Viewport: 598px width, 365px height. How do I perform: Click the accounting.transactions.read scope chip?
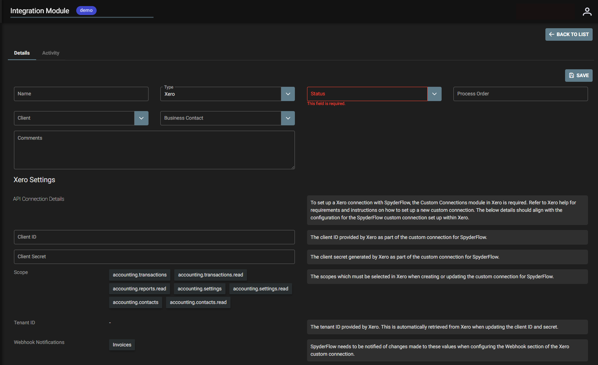(x=210, y=275)
